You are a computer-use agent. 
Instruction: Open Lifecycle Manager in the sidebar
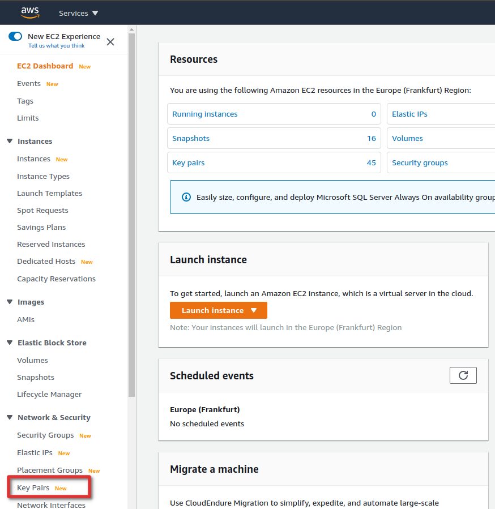[49, 394]
